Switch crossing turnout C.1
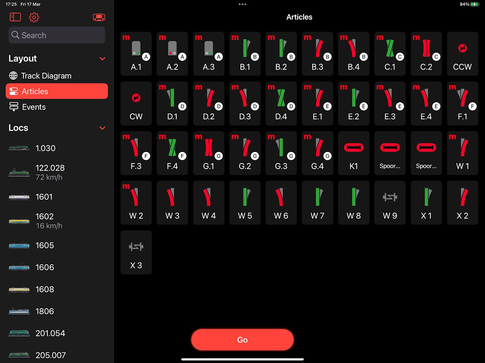Viewport: 485px width, 363px height. 390,54
